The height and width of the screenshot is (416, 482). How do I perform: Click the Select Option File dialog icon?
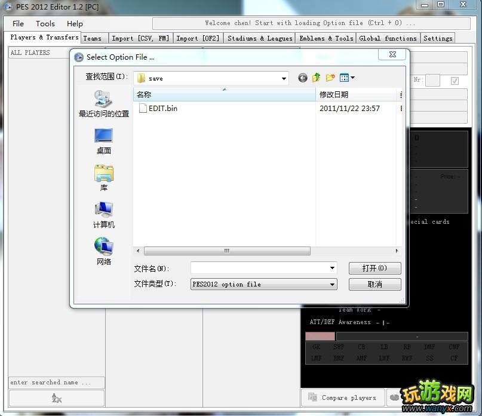pyautogui.click(x=79, y=57)
